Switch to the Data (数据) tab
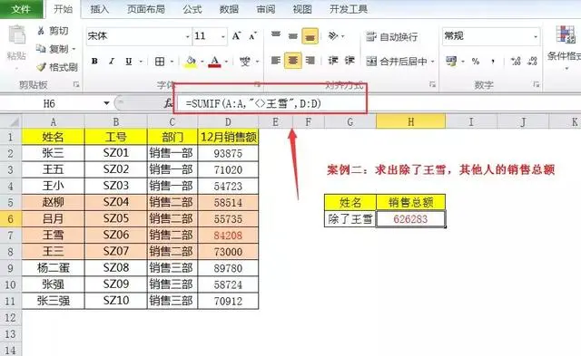581x356 pixels. 229,9
